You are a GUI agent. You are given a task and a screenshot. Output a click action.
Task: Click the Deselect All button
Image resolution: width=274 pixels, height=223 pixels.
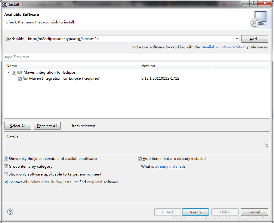pos(47,126)
